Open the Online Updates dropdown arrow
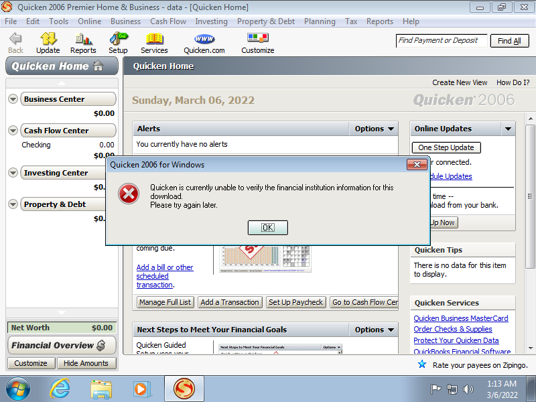 tap(508, 129)
